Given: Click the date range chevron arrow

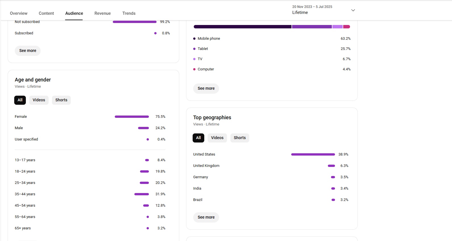Looking at the screenshot, I should (353, 10).
